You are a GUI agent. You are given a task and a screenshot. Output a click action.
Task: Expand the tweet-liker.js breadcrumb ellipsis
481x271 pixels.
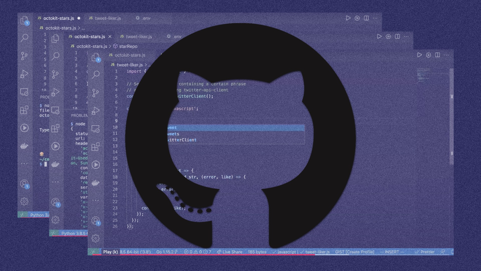point(149,65)
